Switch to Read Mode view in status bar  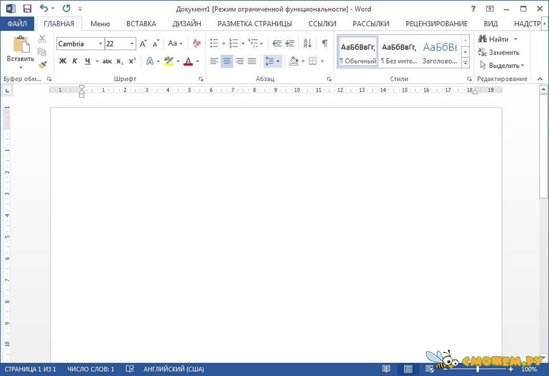(386, 369)
